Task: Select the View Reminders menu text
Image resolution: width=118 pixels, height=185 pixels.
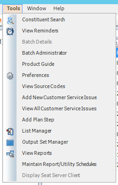Action: pos(40,31)
